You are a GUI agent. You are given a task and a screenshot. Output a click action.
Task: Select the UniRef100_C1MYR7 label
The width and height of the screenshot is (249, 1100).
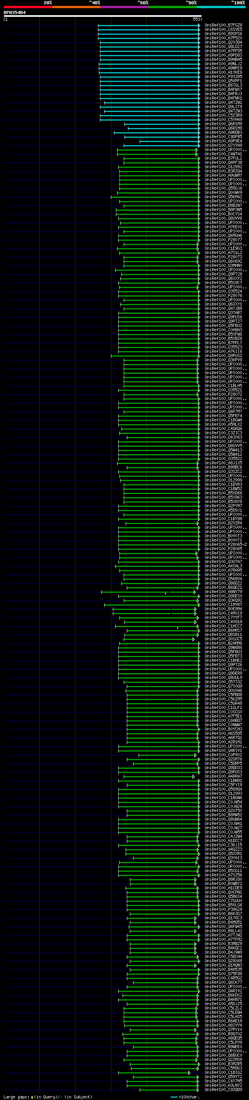click(x=223, y=605)
